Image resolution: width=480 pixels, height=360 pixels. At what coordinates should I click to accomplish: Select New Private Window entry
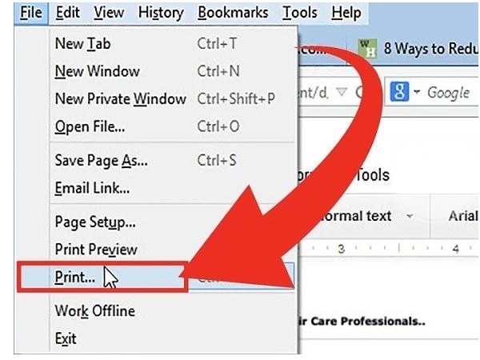[173, 98]
